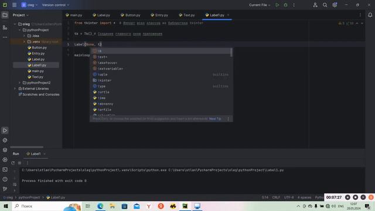Image resolution: width=375 pixels, height=211 pixels.
Task: Open more run actions menu
Action: coord(294,5)
